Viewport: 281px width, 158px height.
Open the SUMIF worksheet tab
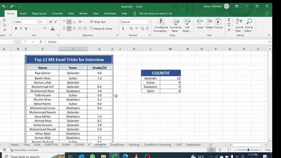coord(66,145)
